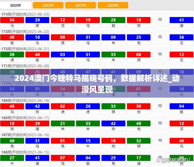This screenshot has height=167, width=194.
Task: Click the 169期 draw date heading
Action: [25, 100]
